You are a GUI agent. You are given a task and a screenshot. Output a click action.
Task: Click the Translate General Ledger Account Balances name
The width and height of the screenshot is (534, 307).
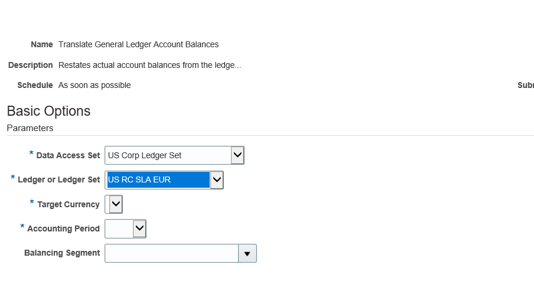pos(138,44)
